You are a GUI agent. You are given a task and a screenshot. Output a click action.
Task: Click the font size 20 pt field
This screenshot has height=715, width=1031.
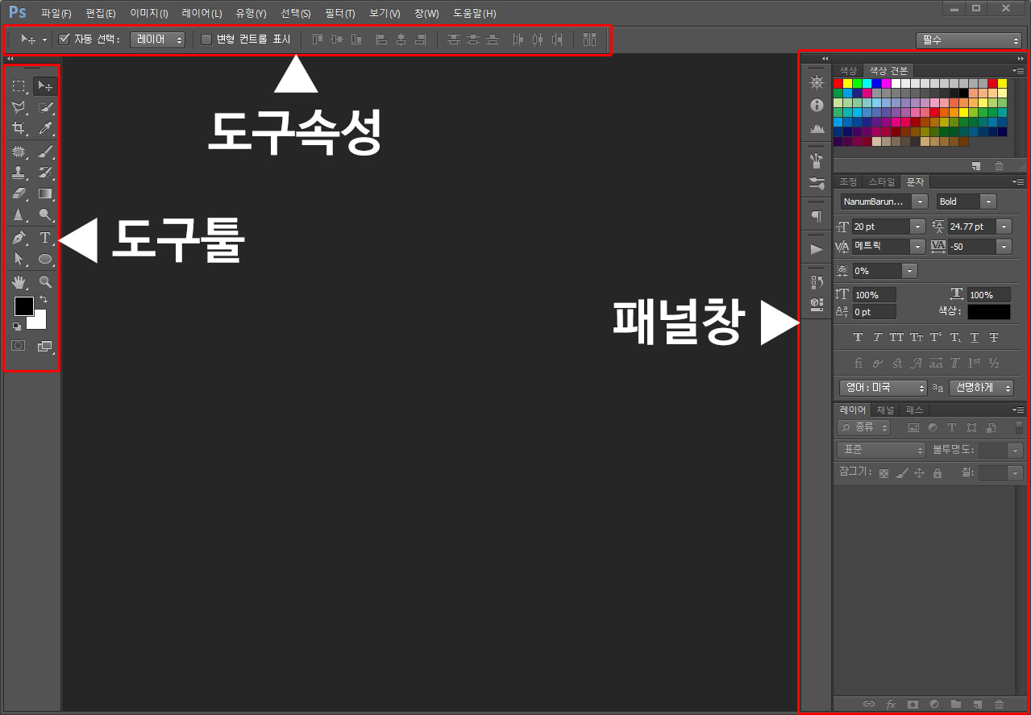point(880,227)
